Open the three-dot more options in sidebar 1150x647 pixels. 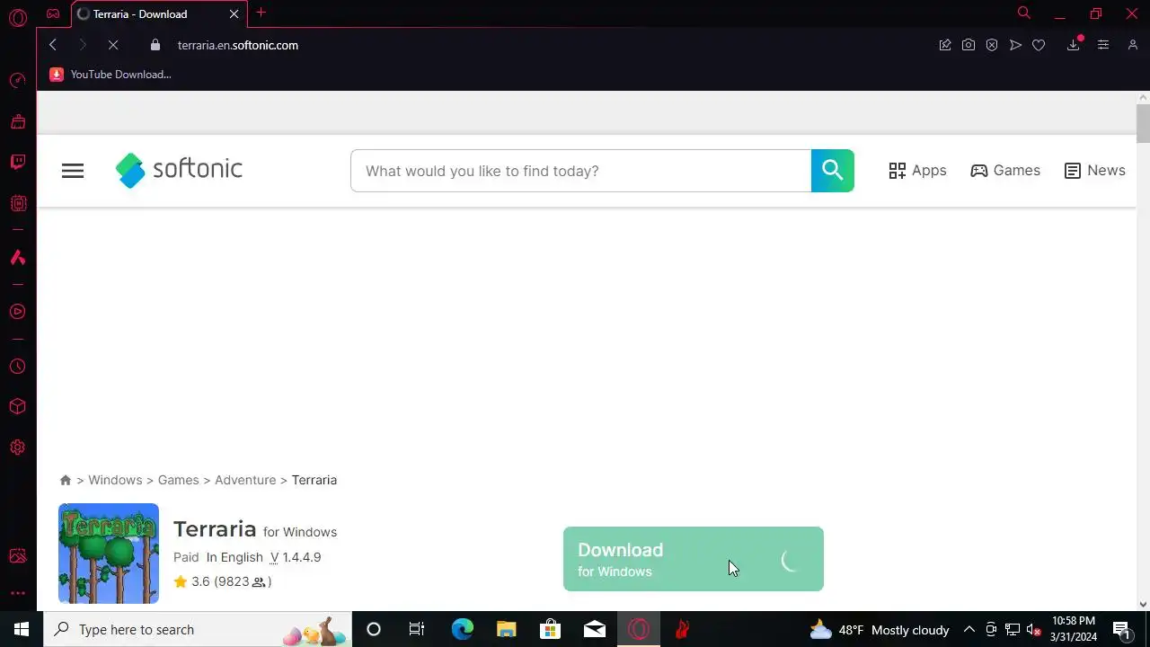tap(17, 593)
